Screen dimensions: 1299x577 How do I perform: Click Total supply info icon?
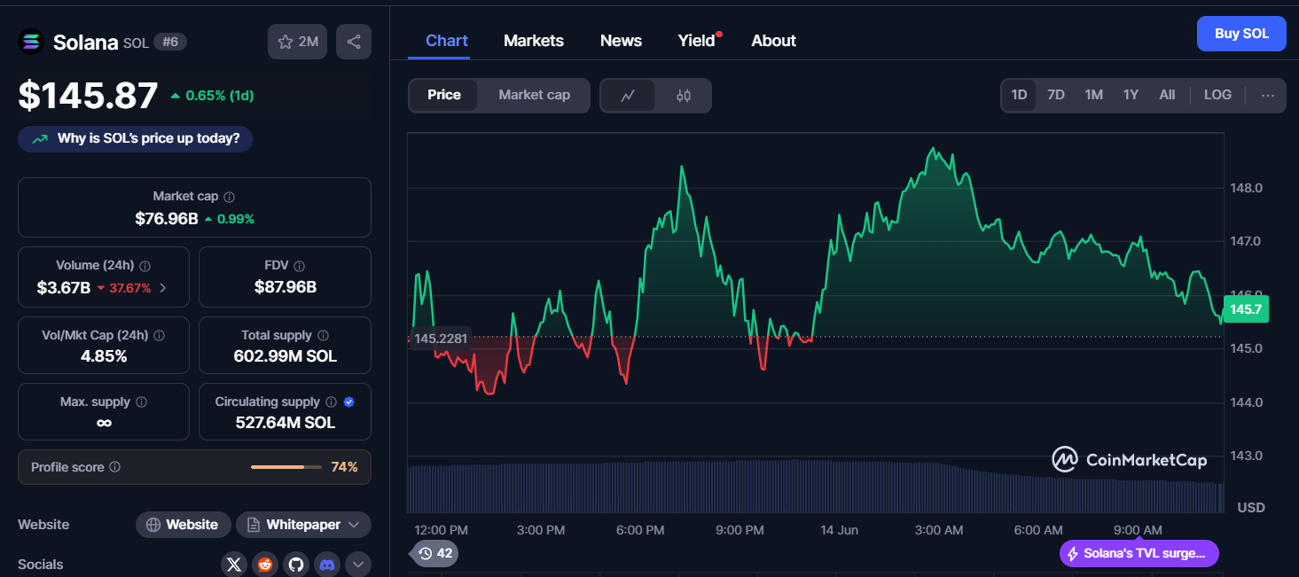coord(323,336)
